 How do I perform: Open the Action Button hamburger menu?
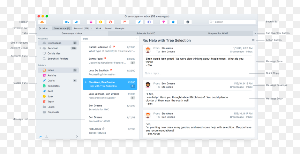coord(253,40)
